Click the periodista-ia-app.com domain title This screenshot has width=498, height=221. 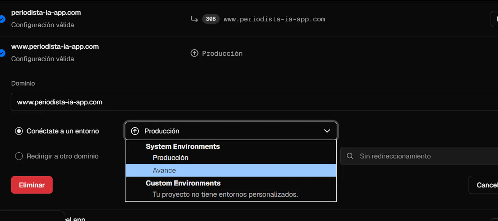point(46,12)
